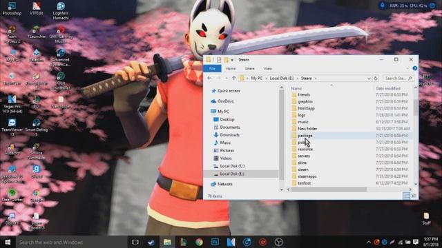Click the Steam icon in taskbar
Image resolution: width=442 pixels, height=248 pixels.
tap(151, 242)
